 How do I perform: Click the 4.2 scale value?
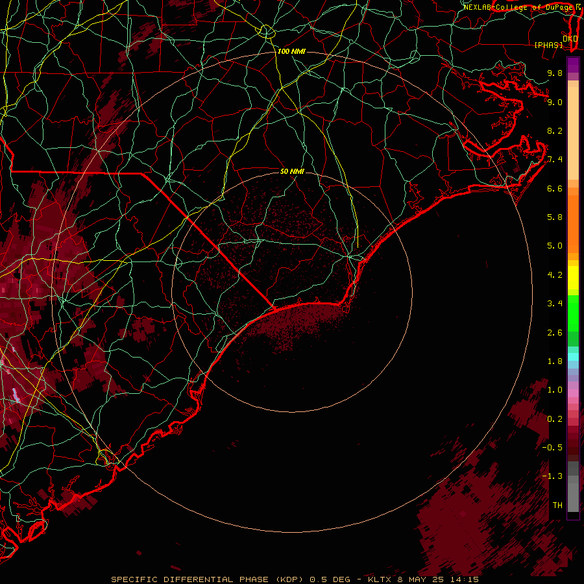[555, 275]
